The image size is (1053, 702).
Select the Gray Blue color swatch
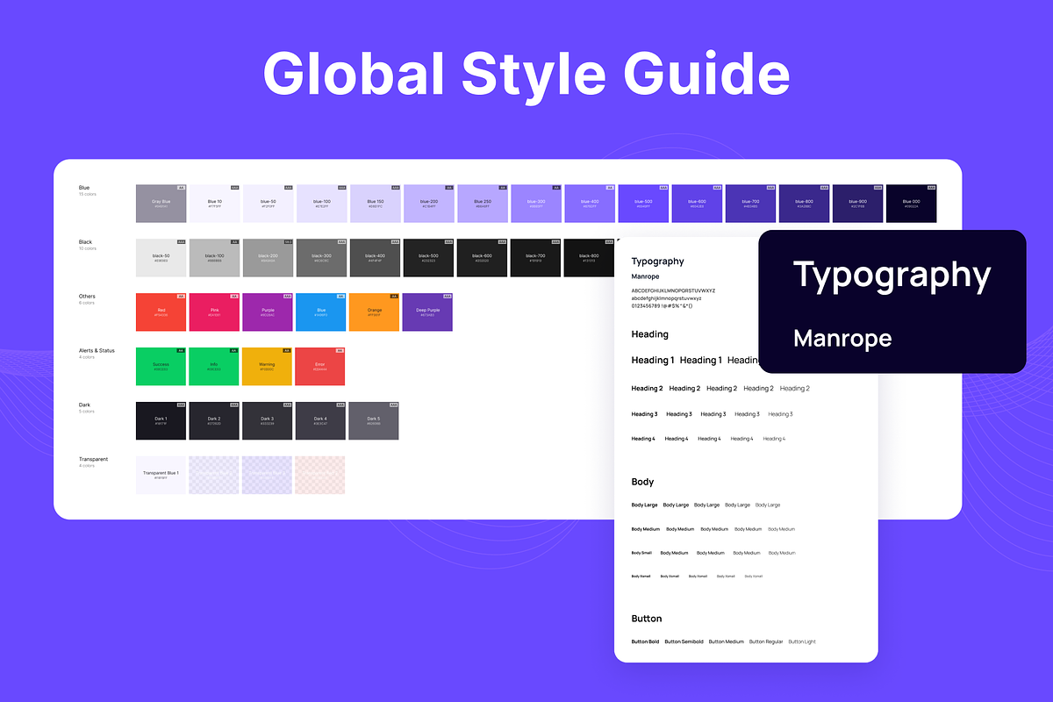161,204
